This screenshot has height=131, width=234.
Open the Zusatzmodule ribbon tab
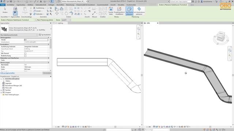point(131,5)
